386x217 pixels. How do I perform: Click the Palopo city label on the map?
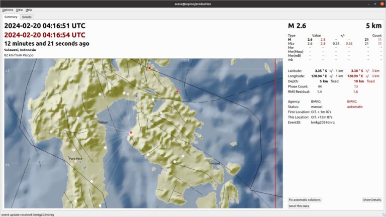click(x=103, y=122)
